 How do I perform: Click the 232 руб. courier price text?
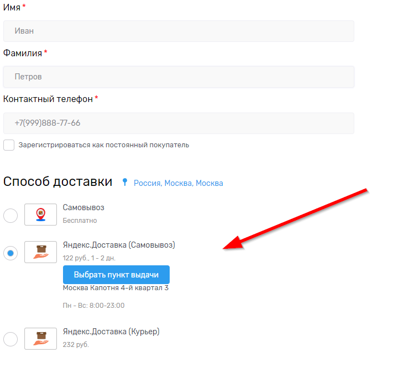(76, 344)
